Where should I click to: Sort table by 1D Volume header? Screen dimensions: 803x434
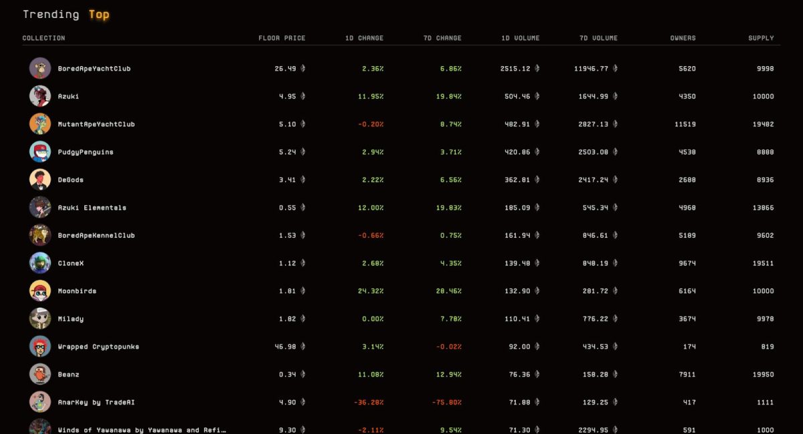coord(520,38)
